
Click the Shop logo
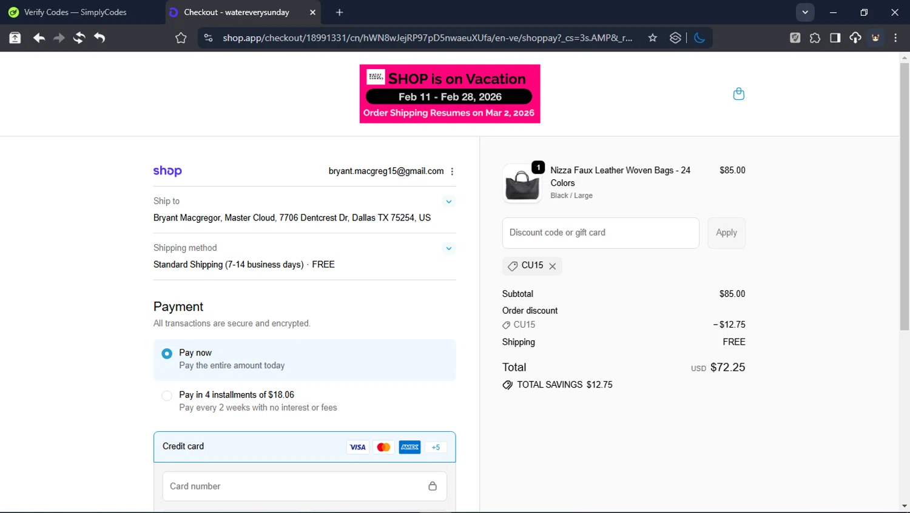[167, 171]
